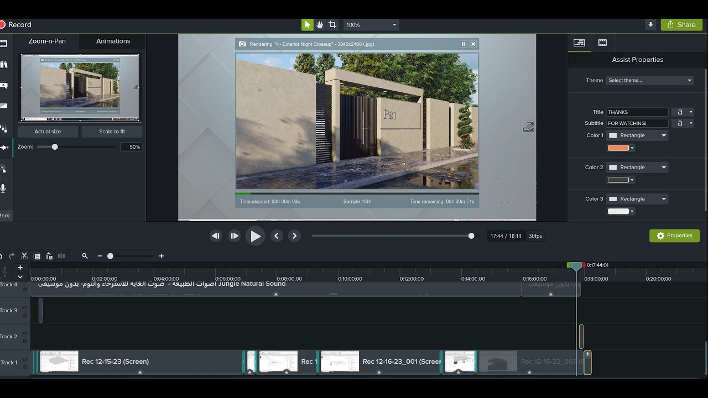Switch to the Zoom-n-Pan tab

(47, 41)
